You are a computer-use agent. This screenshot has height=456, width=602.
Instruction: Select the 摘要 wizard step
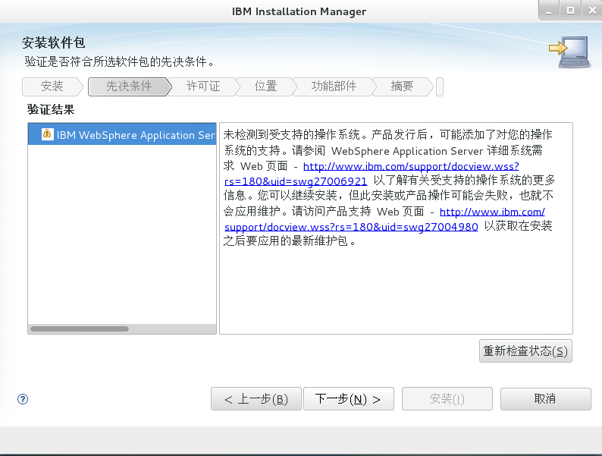click(x=402, y=86)
